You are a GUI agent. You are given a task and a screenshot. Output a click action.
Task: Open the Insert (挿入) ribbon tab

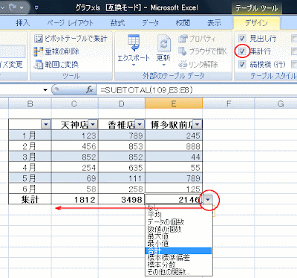point(23,23)
